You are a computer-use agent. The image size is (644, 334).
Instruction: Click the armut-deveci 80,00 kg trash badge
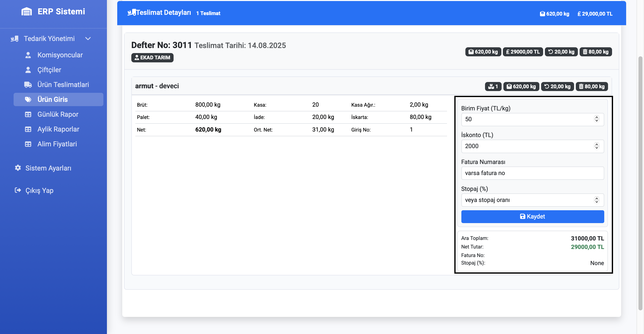[x=592, y=87]
